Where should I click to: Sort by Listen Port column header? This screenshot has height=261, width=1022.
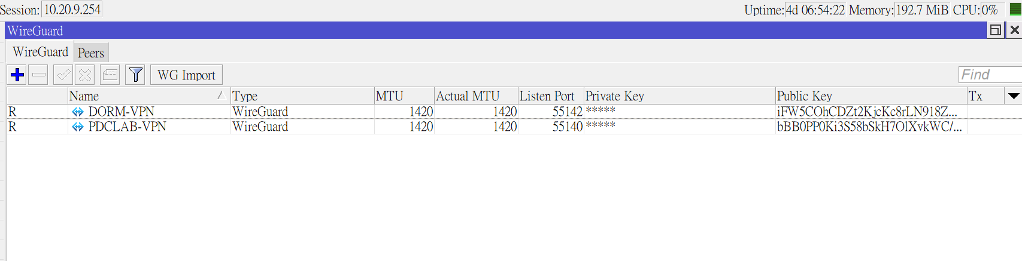pyautogui.click(x=547, y=96)
